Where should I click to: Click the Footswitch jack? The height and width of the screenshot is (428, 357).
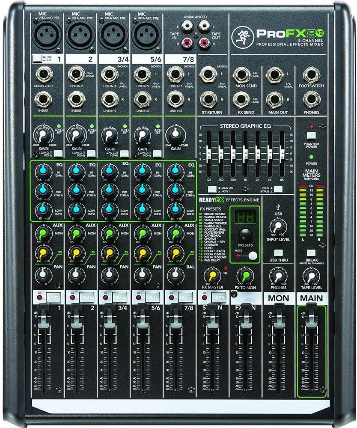coord(311,74)
